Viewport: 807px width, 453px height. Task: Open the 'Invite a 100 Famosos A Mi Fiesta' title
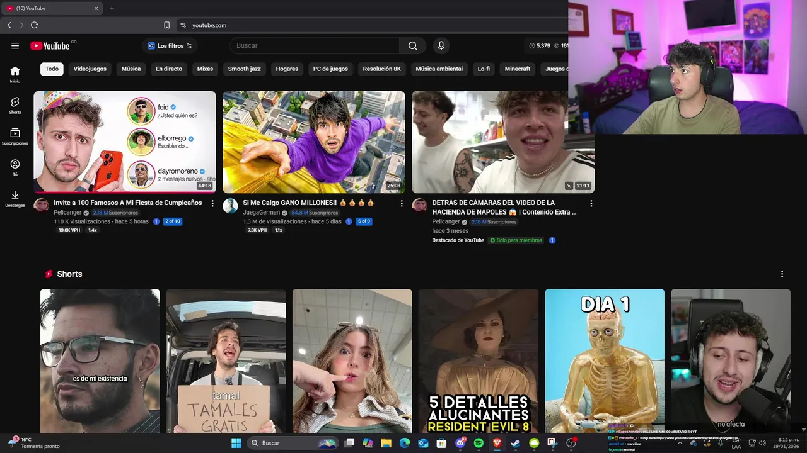[x=128, y=203]
